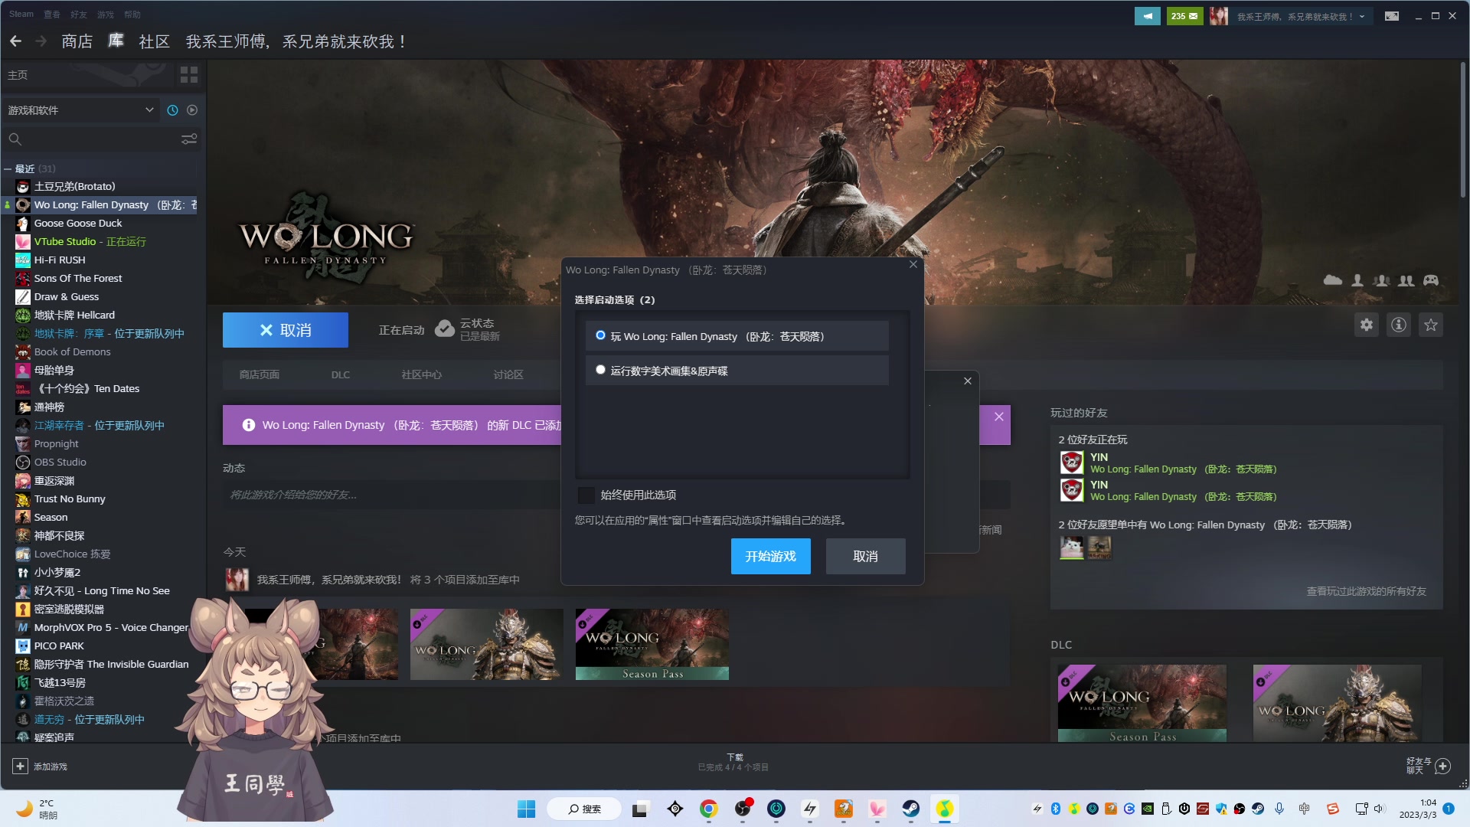
Task: Open Chrome from the taskbar
Action: pos(708,809)
